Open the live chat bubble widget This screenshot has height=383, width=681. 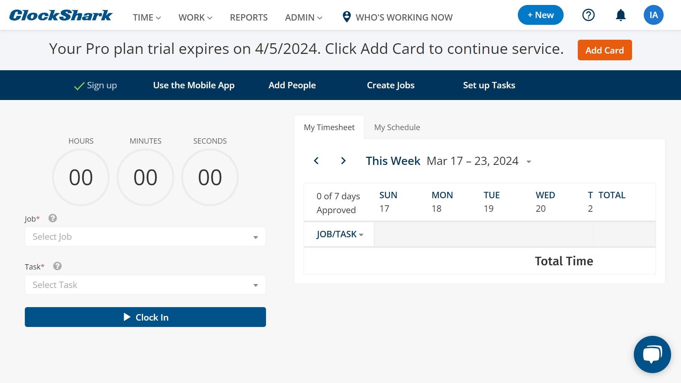tap(652, 354)
